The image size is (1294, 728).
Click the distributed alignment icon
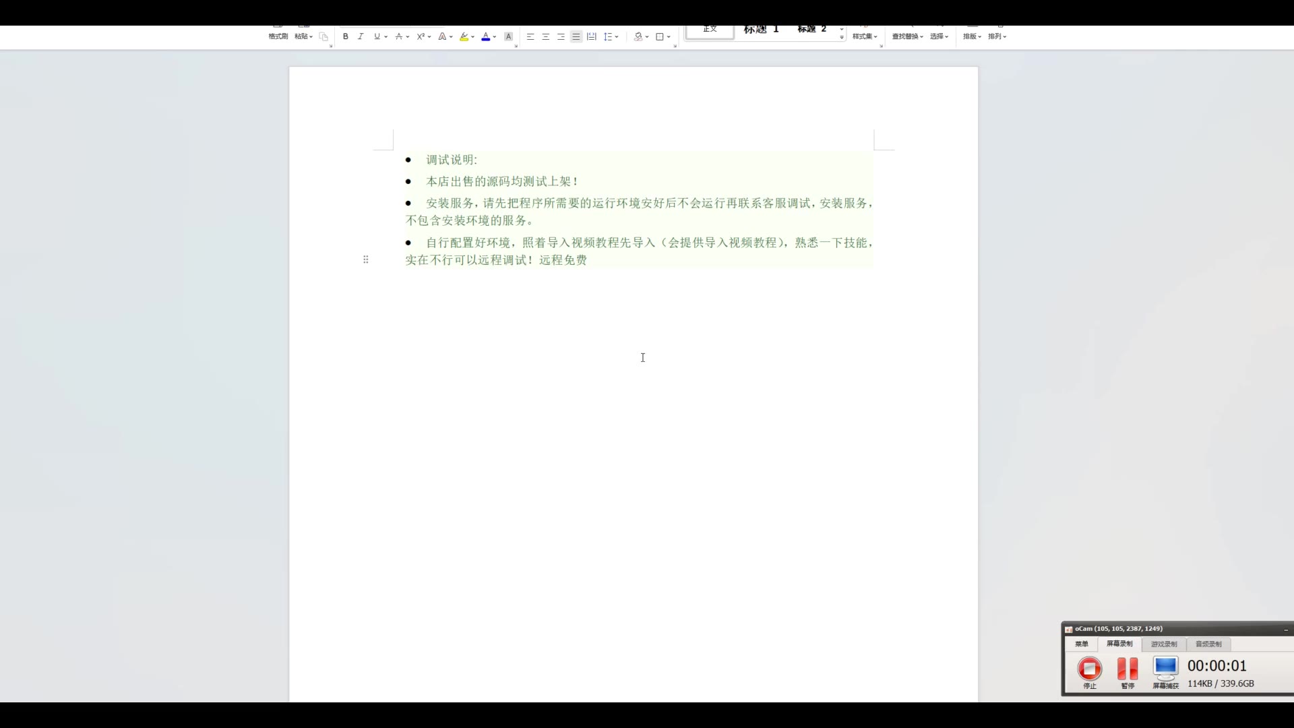[592, 36]
